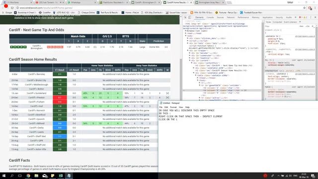The height and width of the screenshot is (179, 318).
Task: Open File Explorer from the taskbar
Action: [x=36, y=176]
